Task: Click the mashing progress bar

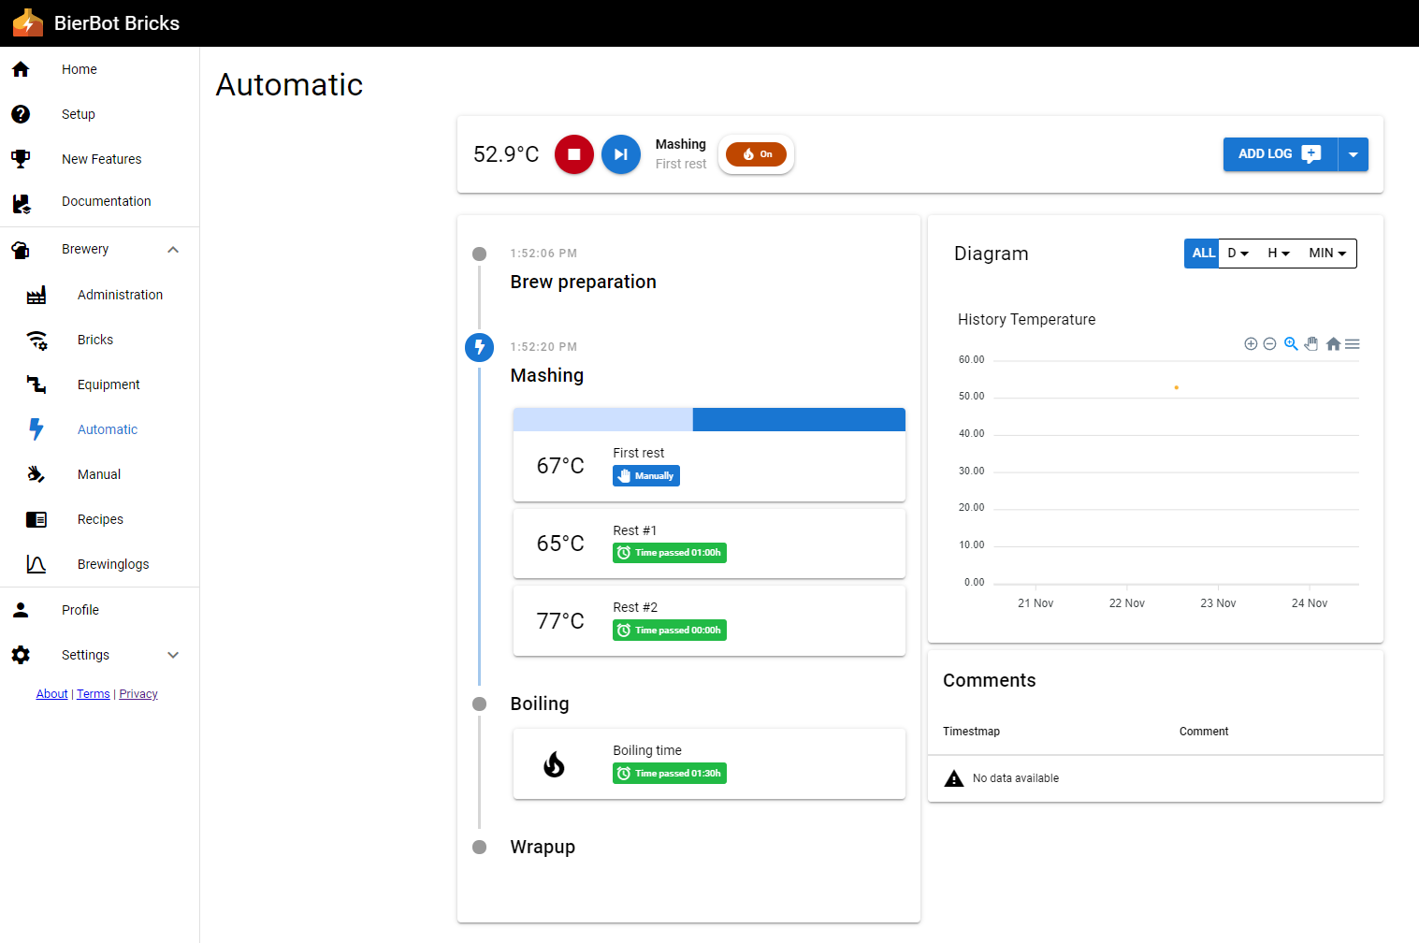Action: pyautogui.click(x=709, y=420)
